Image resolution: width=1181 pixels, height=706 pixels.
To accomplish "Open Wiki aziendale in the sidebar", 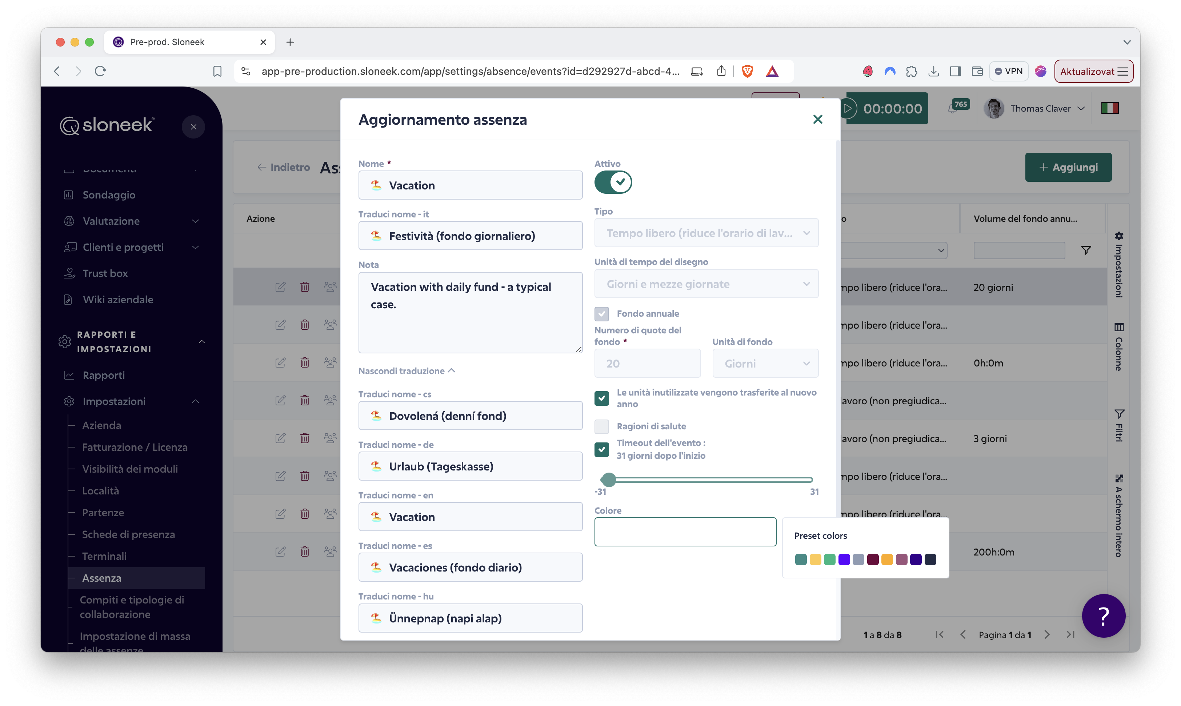I will click(x=117, y=299).
